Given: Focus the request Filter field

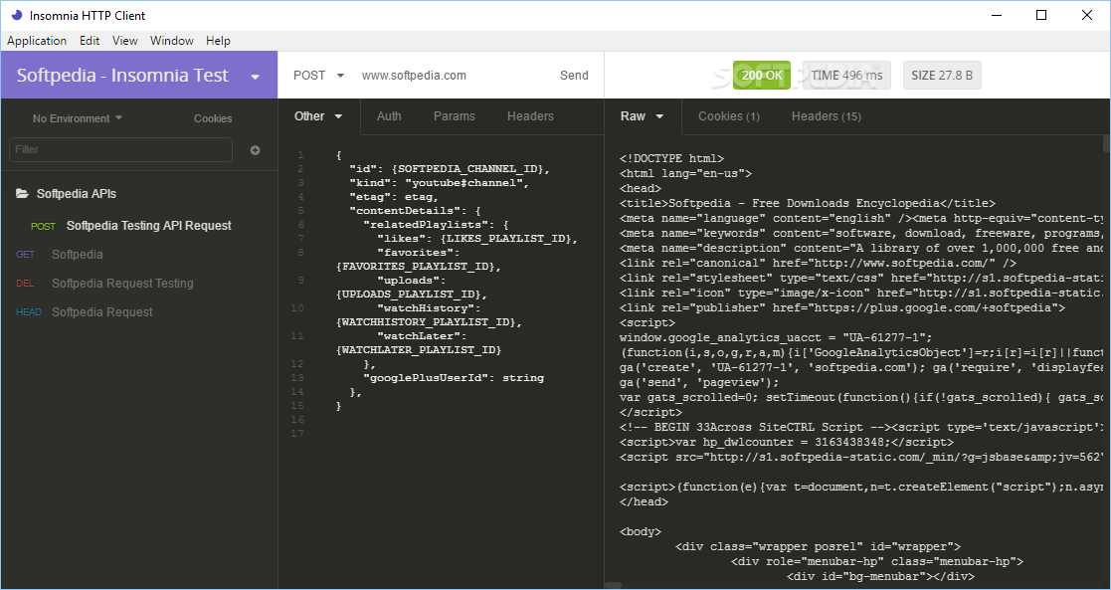Looking at the screenshot, I should click(120, 149).
